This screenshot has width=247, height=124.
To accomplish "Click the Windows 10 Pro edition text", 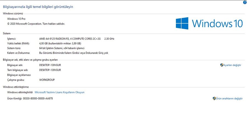I will point(16,19).
